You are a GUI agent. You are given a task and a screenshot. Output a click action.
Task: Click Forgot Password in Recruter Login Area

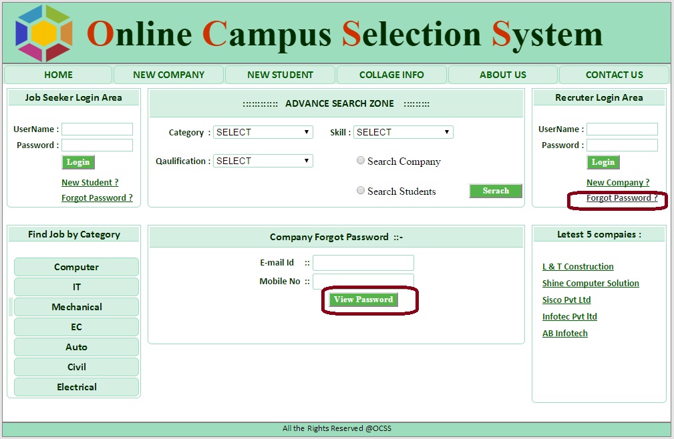click(x=621, y=198)
